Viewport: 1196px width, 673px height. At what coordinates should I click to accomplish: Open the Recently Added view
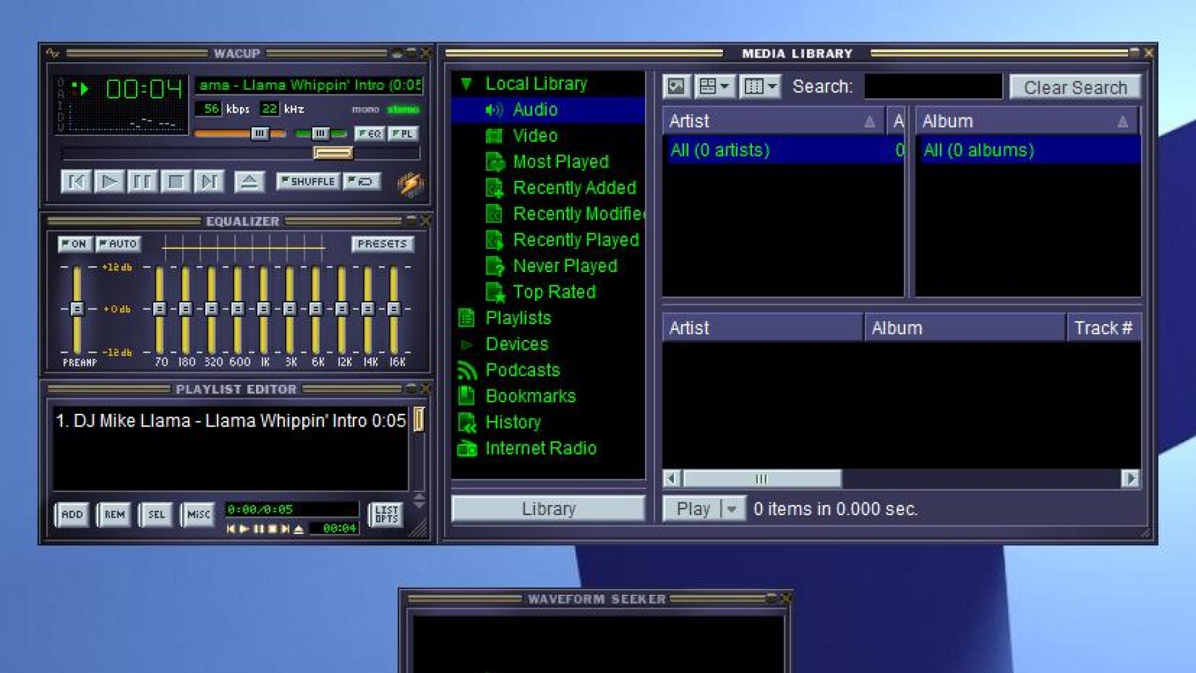pos(574,187)
